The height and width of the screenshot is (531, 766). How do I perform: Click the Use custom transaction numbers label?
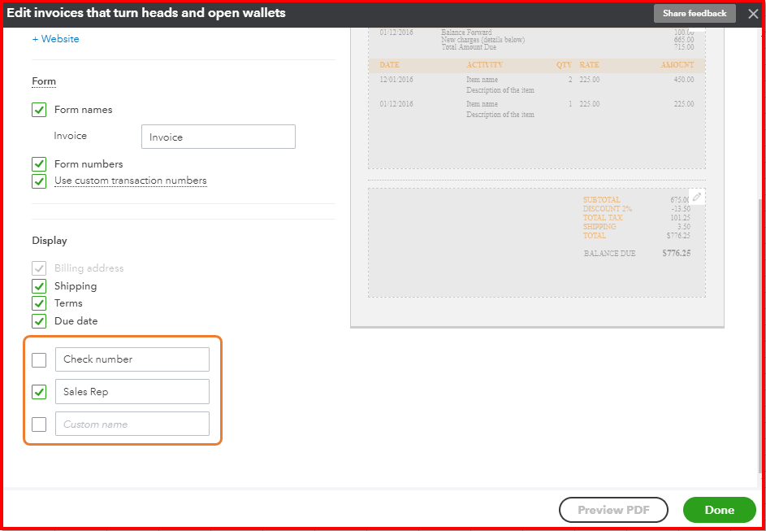pyautogui.click(x=131, y=181)
